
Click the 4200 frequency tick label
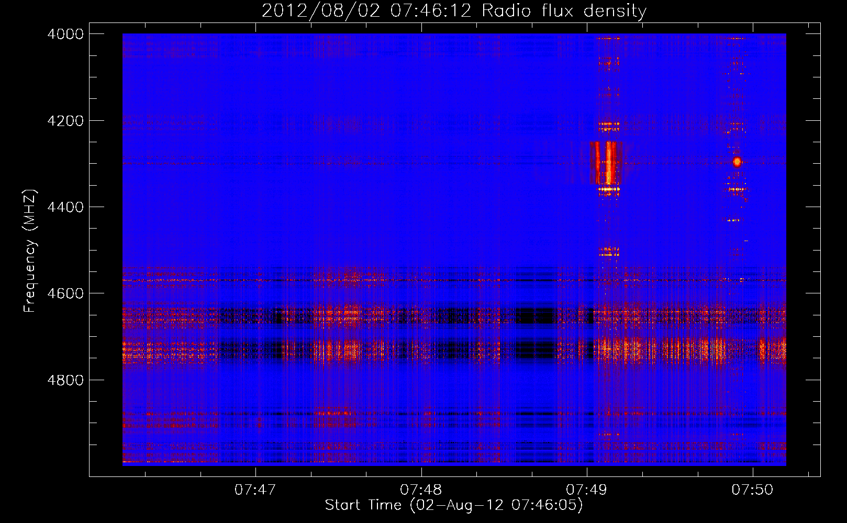coord(65,121)
